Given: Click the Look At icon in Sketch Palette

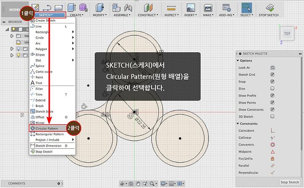Looking at the screenshot, I should (272, 67).
